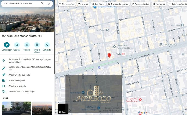The width and height of the screenshot is (187, 115).
Task: Collapse the side panel with the arrow
Action: pyautogui.click(x=56, y=58)
